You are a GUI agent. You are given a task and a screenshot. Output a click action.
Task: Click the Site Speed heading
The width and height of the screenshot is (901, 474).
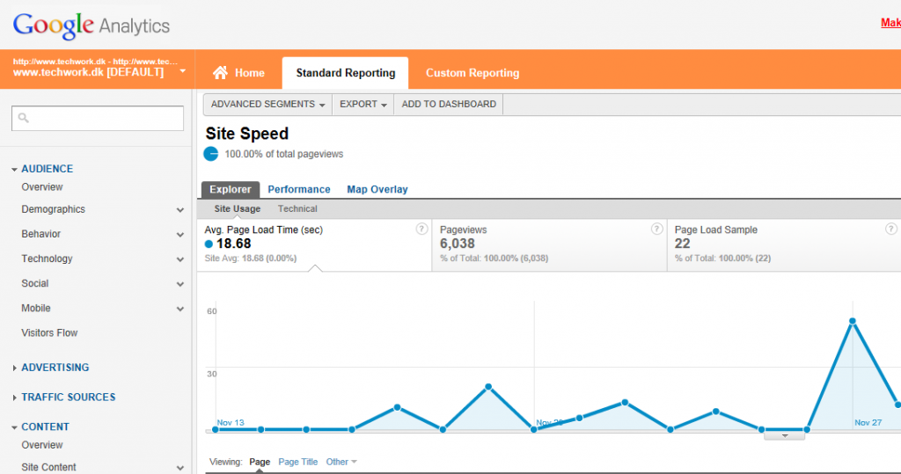[x=247, y=134]
